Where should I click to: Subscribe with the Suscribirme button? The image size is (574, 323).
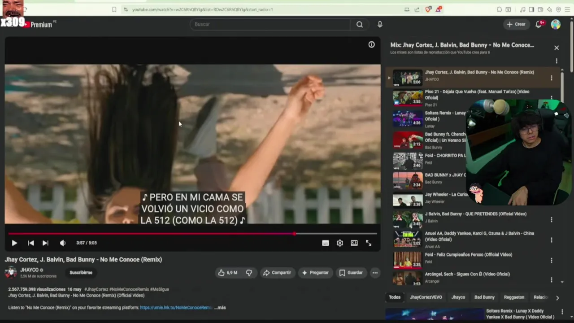click(x=81, y=272)
